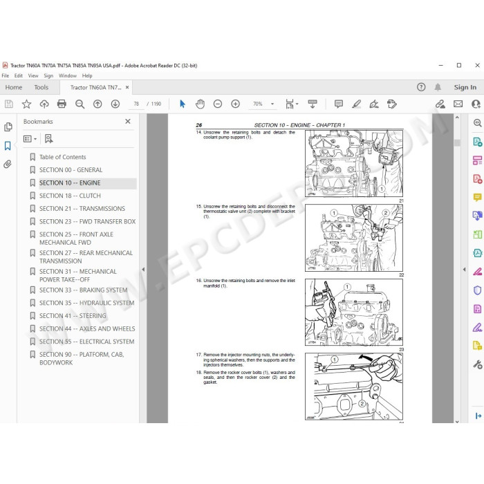Open the Window menu
This screenshot has height=484, width=484.
68,75
